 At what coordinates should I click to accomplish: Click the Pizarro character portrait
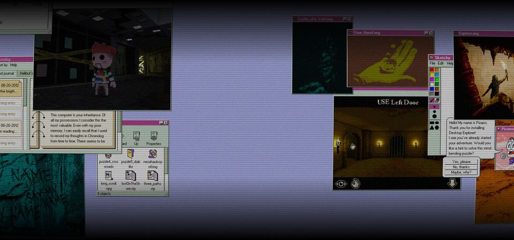tap(505, 150)
